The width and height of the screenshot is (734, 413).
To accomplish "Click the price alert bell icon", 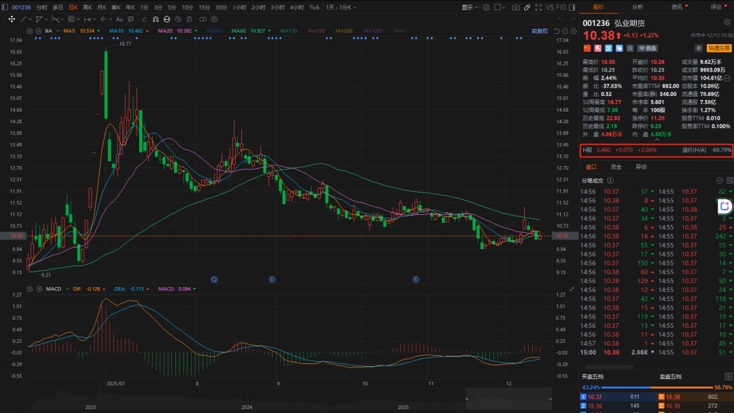I will click(698, 48).
